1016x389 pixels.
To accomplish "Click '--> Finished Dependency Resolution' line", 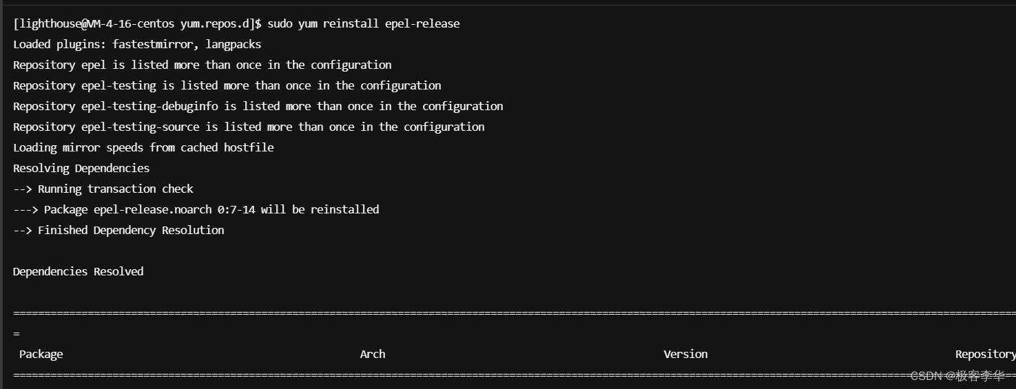I will pyautogui.click(x=118, y=230).
